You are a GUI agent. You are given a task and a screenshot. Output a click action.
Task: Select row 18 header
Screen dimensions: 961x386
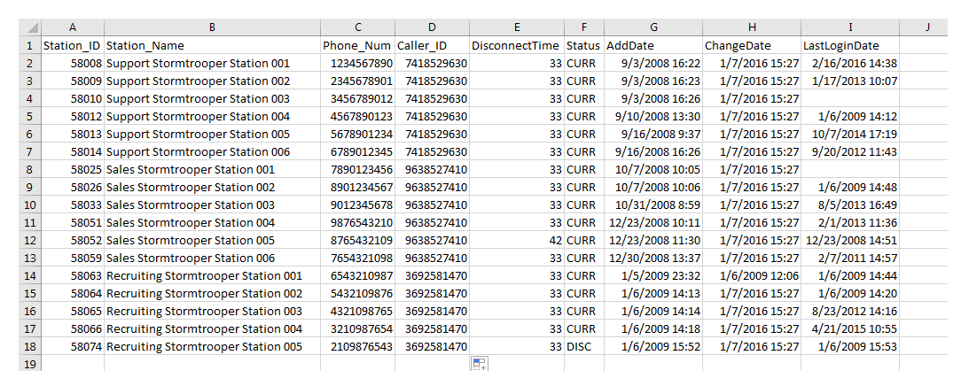pyautogui.click(x=30, y=347)
